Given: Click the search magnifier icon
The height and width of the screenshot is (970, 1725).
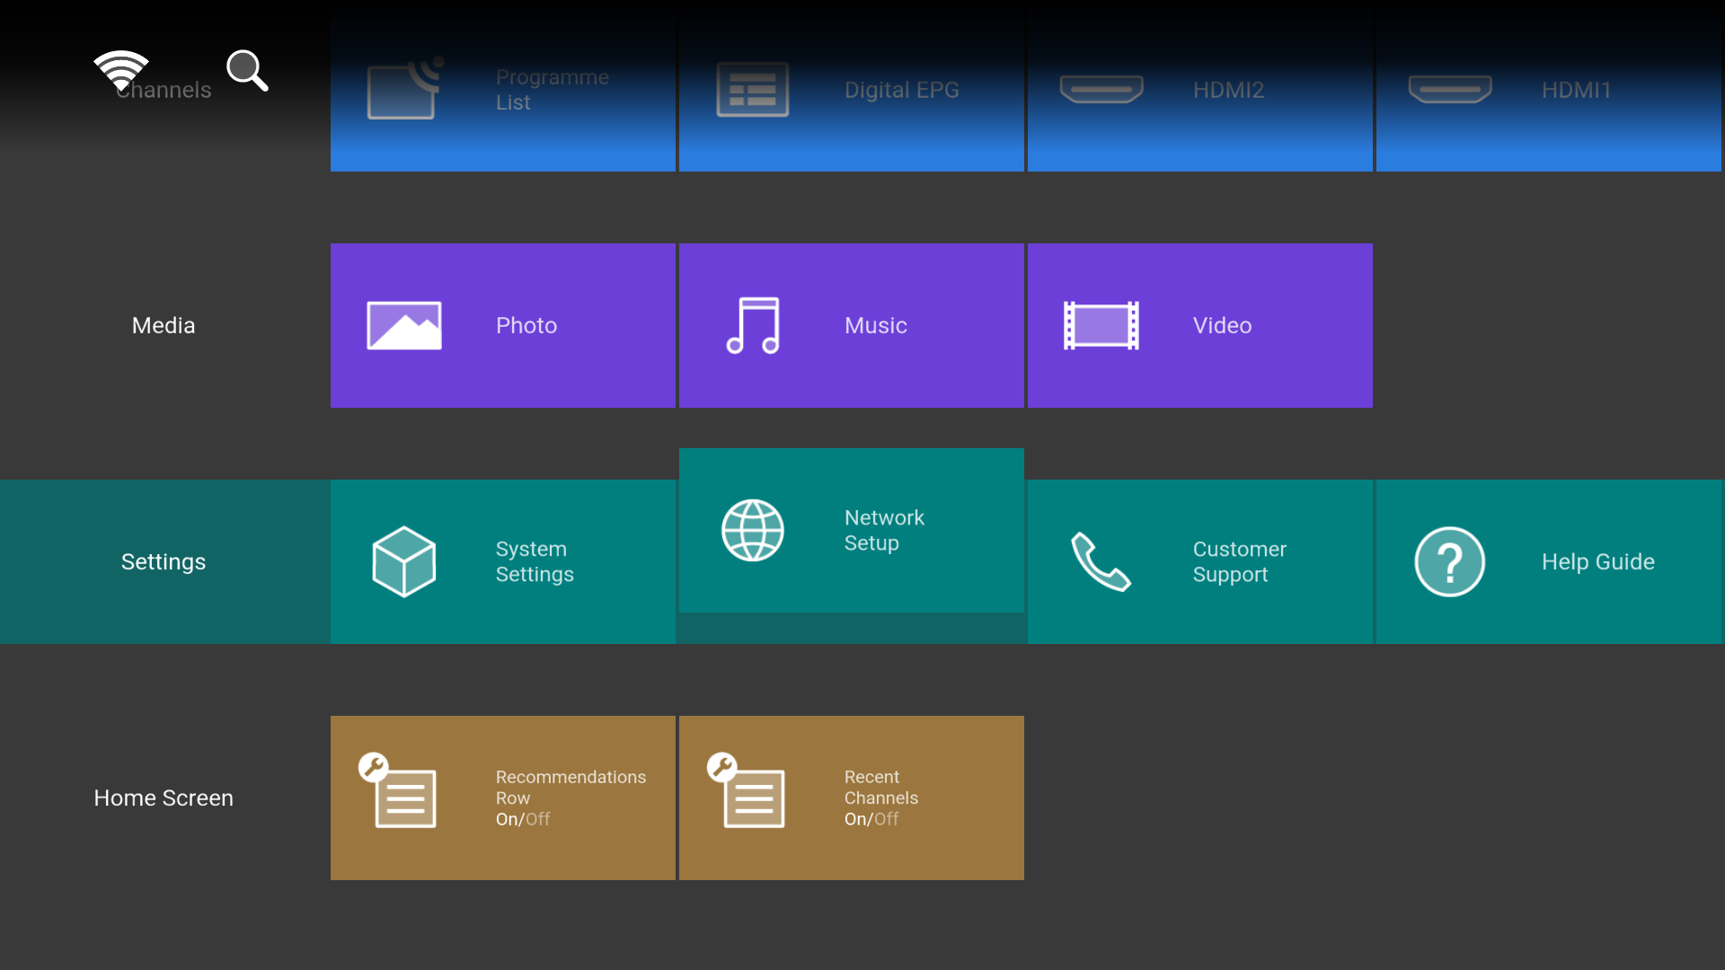Looking at the screenshot, I should tap(247, 70).
